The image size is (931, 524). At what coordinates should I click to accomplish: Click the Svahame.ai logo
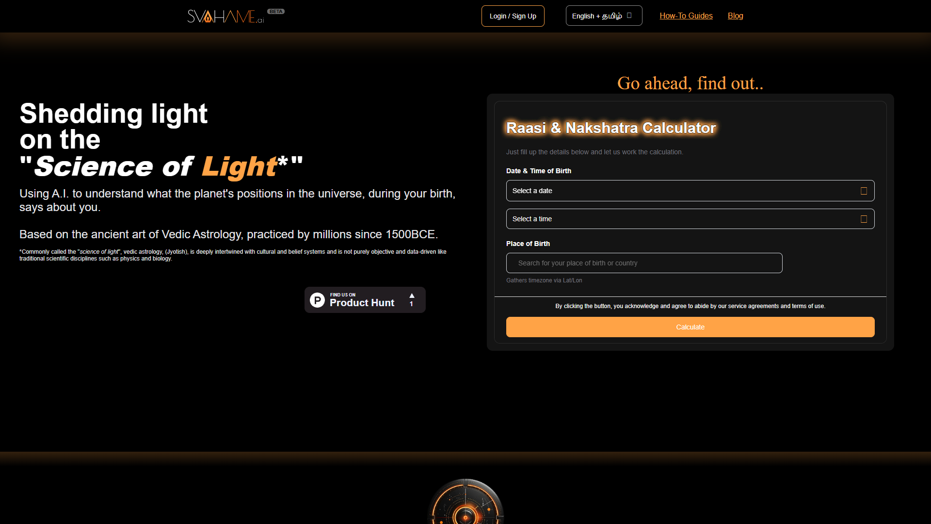(x=226, y=16)
